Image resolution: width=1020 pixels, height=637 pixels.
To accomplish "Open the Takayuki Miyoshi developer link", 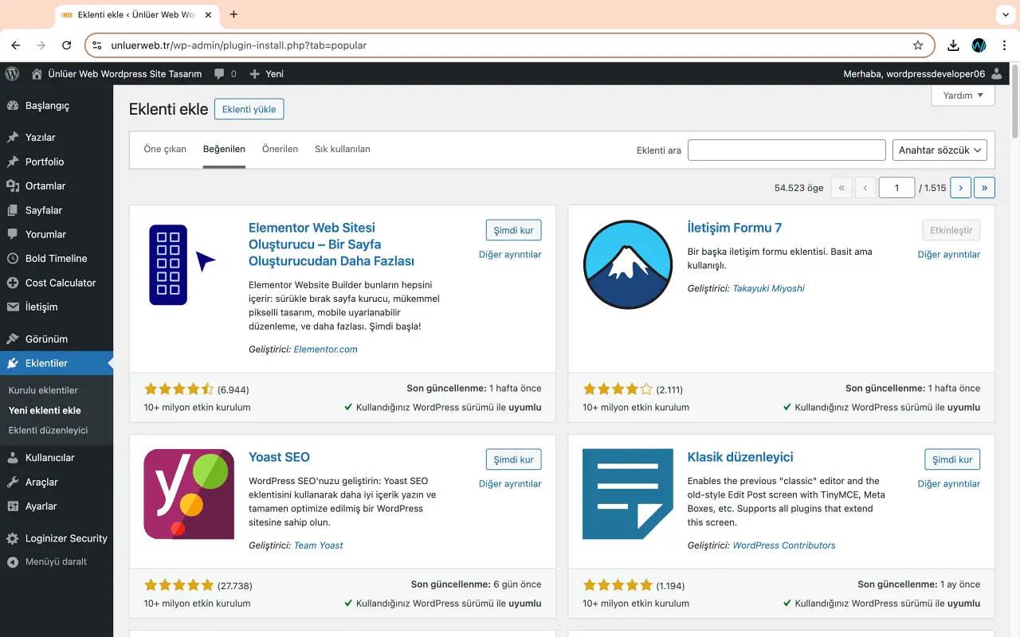I will pos(768,288).
